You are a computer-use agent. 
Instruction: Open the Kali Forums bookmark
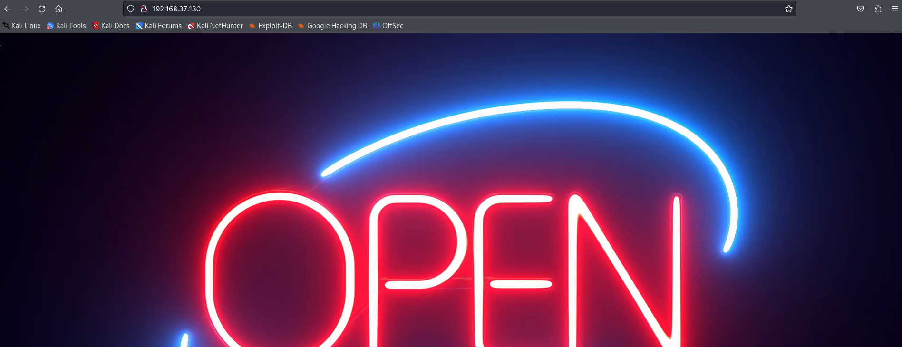(x=158, y=26)
